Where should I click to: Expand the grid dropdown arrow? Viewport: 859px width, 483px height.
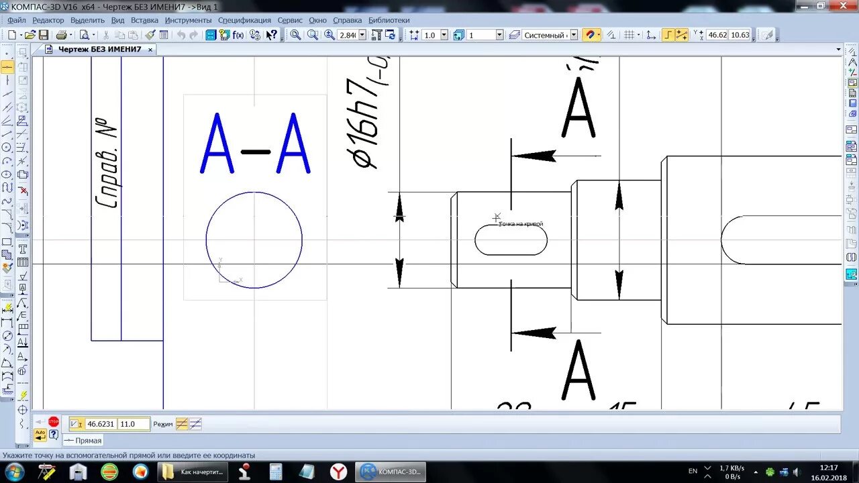(x=638, y=35)
